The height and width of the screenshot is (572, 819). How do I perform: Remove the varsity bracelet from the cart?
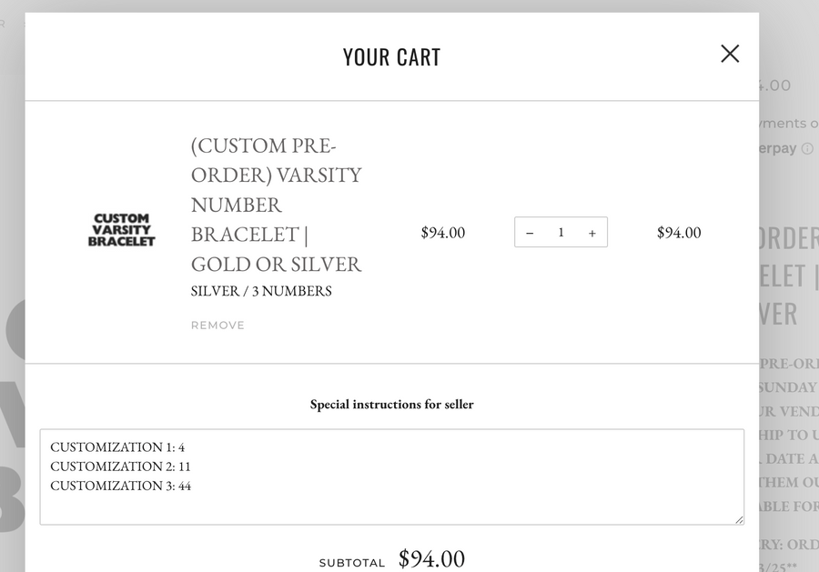(x=217, y=325)
